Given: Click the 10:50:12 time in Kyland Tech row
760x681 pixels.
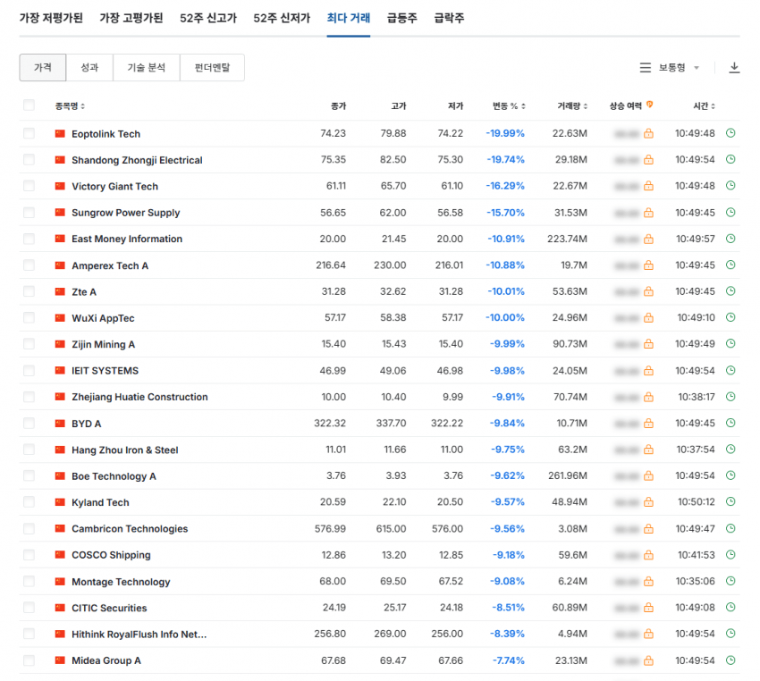Looking at the screenshot, I should pyautogui.click(x=696, y=501).
